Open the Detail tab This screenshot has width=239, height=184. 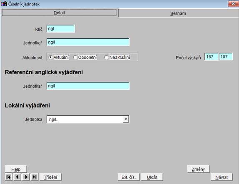click(59, 13)
